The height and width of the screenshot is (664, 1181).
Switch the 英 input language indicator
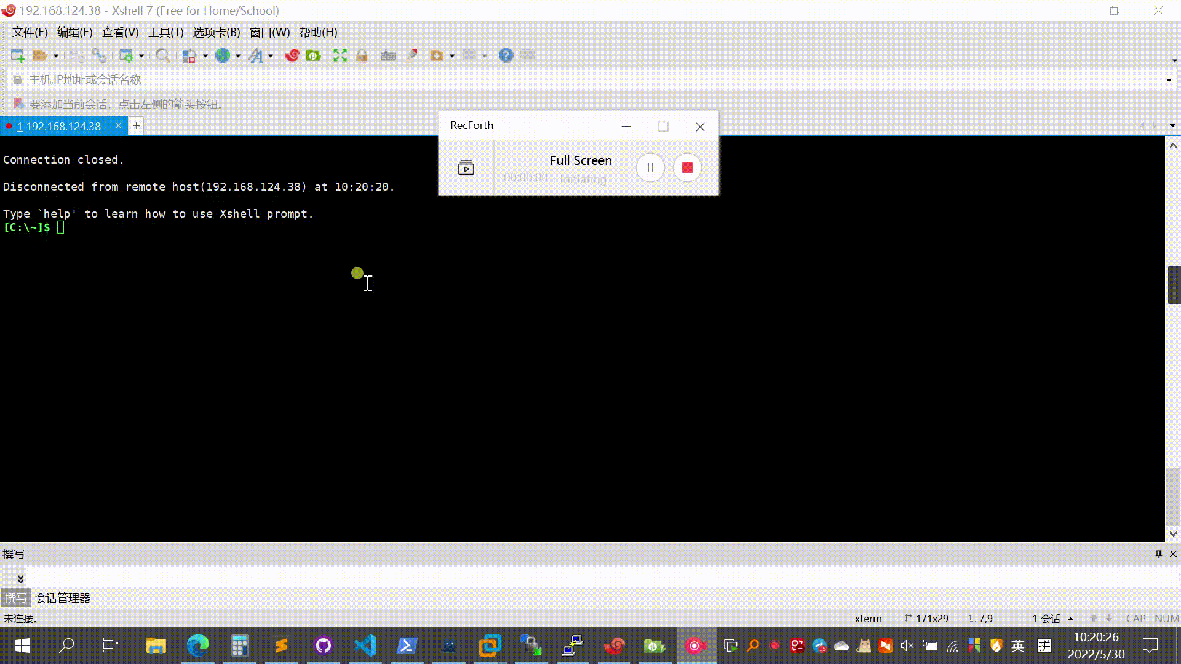[1018, 646]
